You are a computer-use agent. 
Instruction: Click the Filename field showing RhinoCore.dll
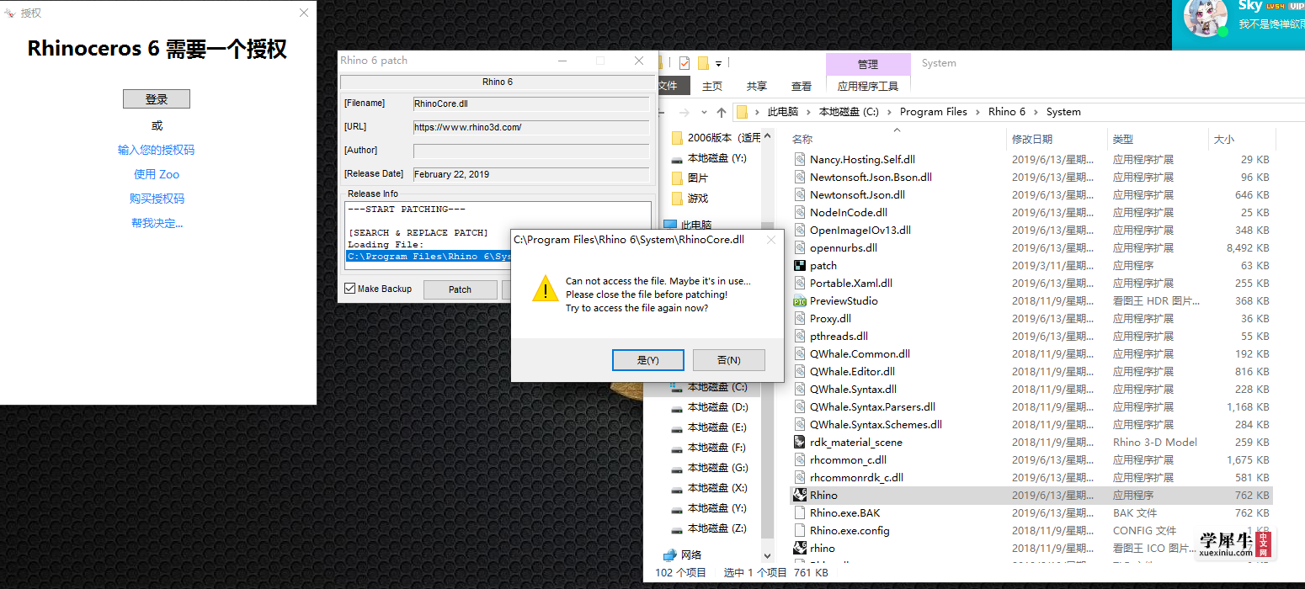pyautogui.click(x=531, y=103)
